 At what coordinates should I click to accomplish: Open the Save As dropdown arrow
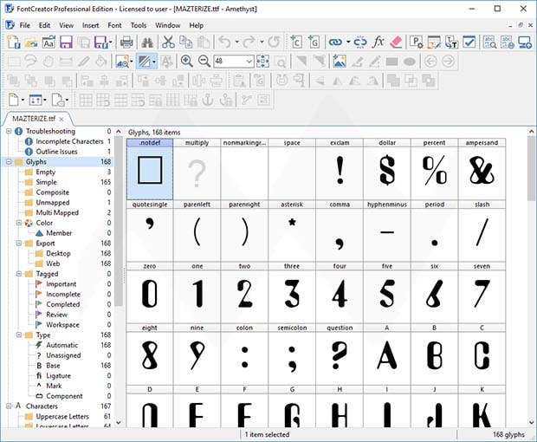click(x=110, y=42)
